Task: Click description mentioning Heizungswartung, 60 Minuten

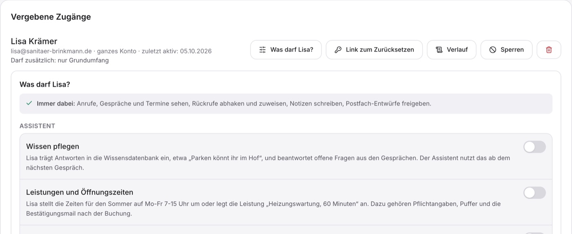Action: click(x=264, y=208)
